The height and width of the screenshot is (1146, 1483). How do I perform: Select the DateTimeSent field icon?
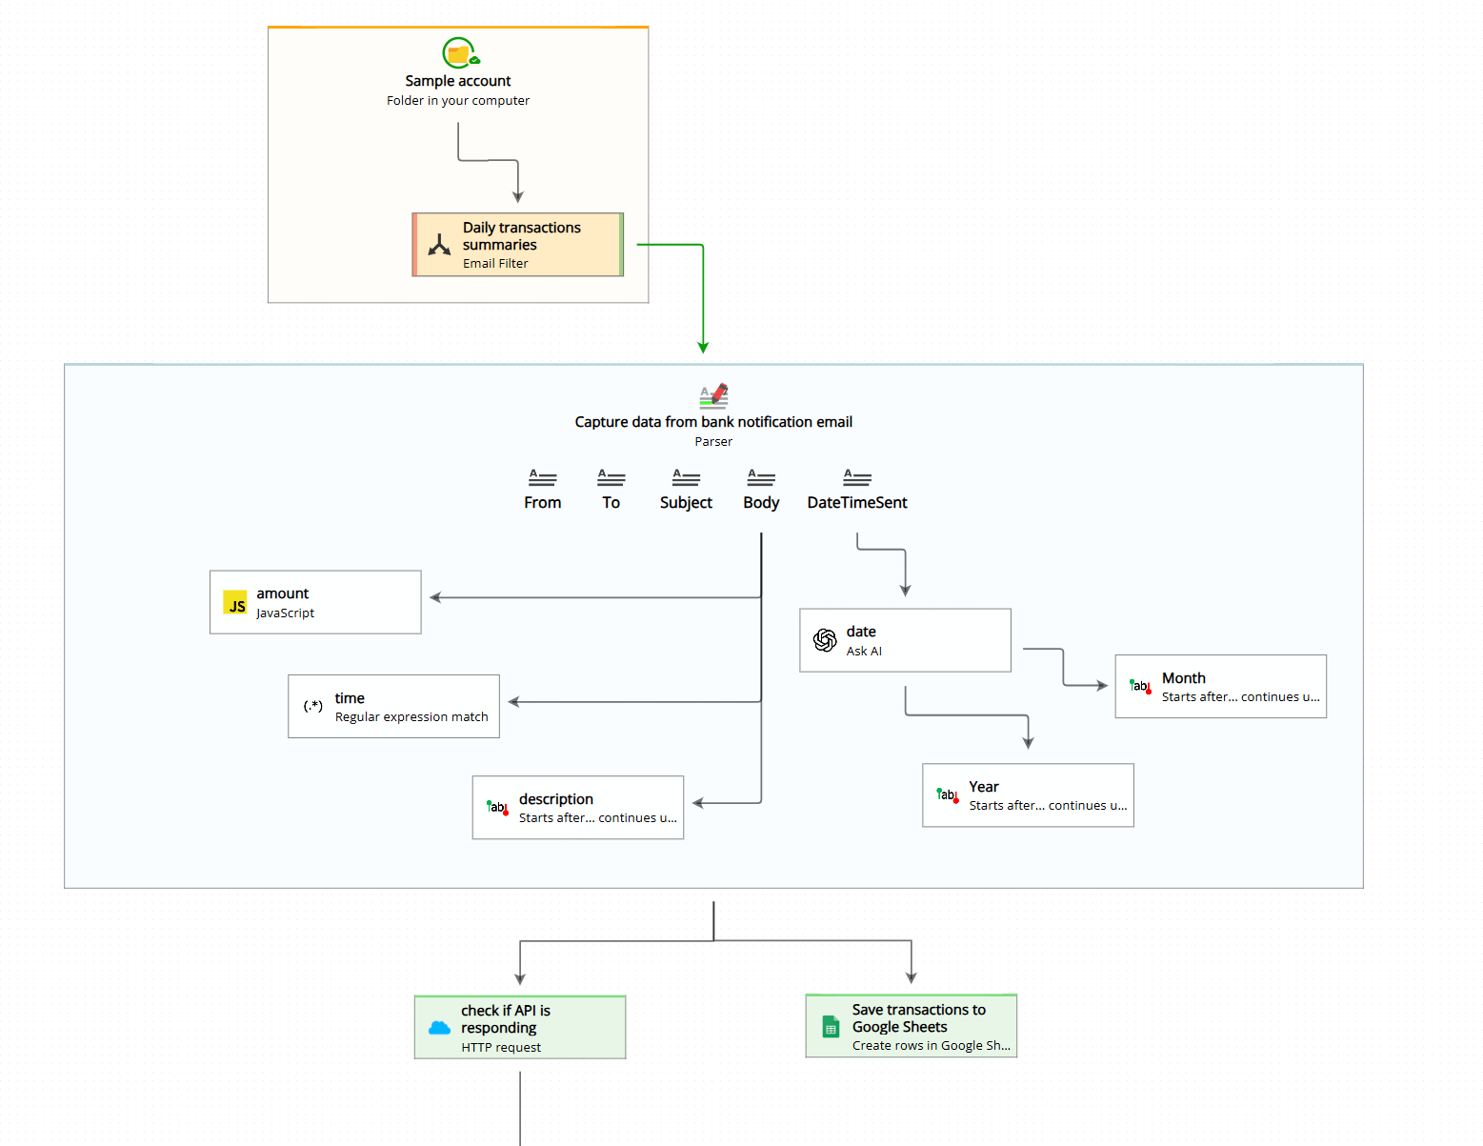[x=856, y=477]
